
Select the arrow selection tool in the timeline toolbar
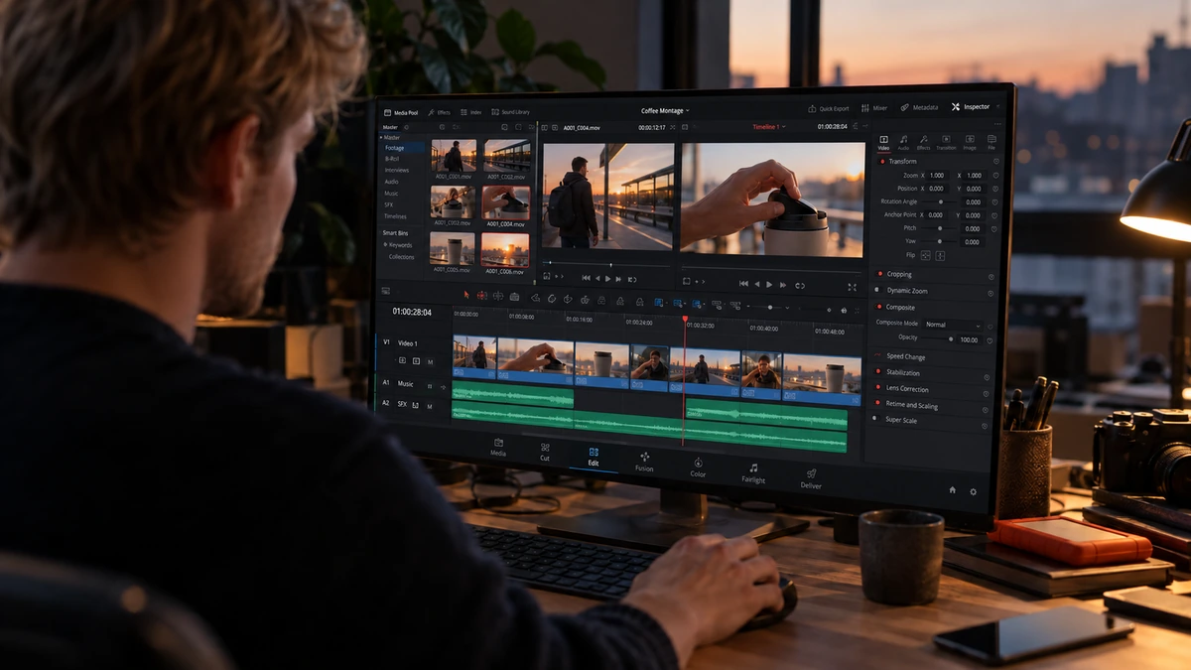(x=467, y=295)
